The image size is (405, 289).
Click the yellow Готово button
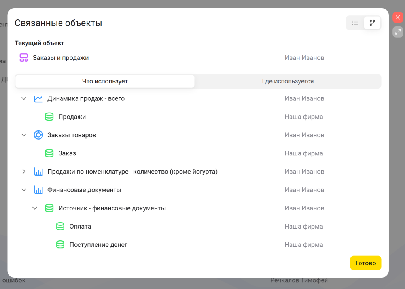click(365, 263)
